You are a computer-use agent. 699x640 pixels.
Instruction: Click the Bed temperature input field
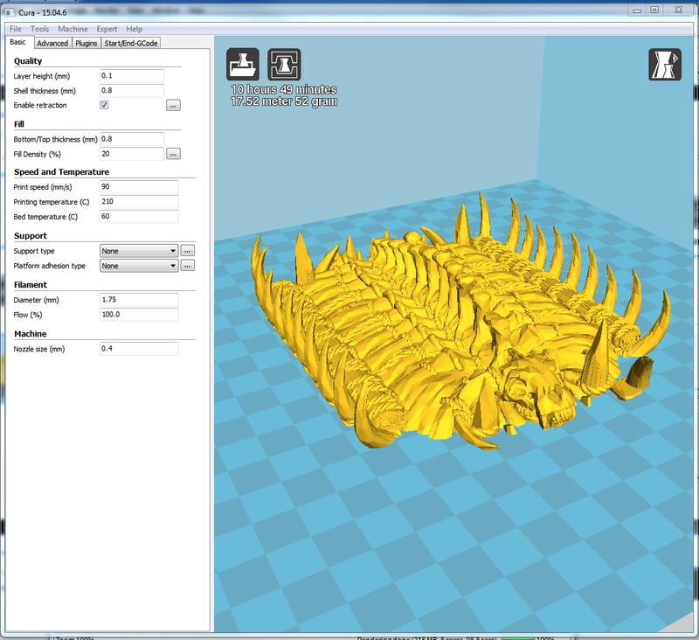[139, 216]
